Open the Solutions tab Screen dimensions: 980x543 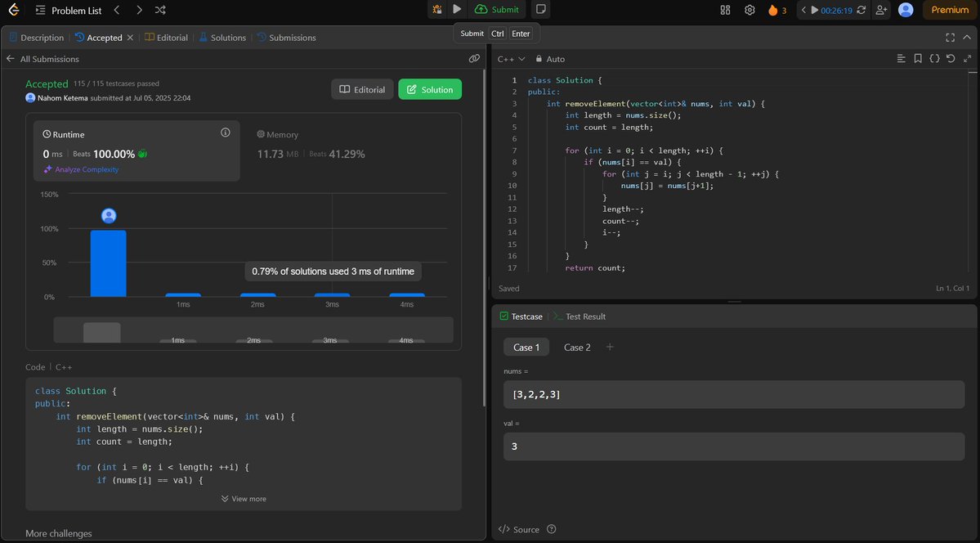(x=223, y=38)
